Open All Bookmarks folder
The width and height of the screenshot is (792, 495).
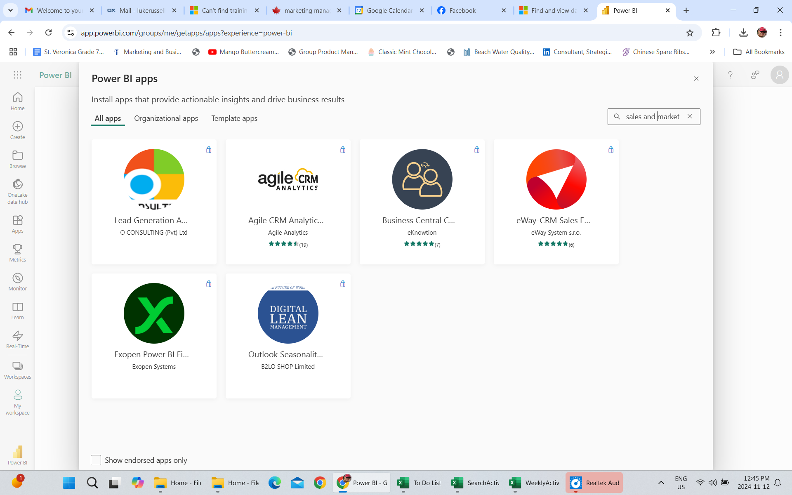click(x=759, y=52)
